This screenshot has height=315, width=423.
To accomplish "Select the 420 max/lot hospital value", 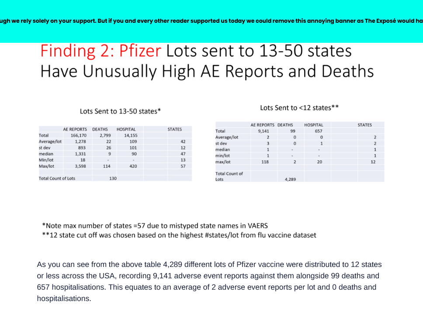I will pos(133,166).
